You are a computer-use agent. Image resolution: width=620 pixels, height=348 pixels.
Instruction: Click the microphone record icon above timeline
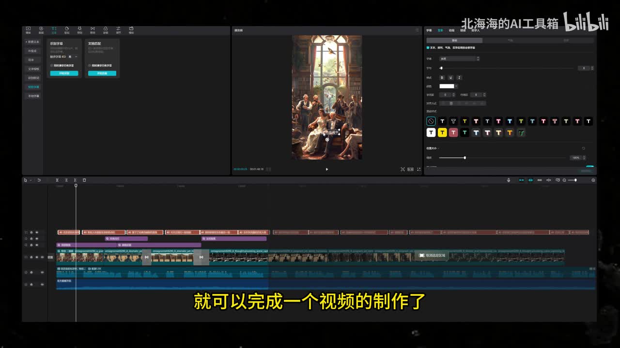(509, 180)
